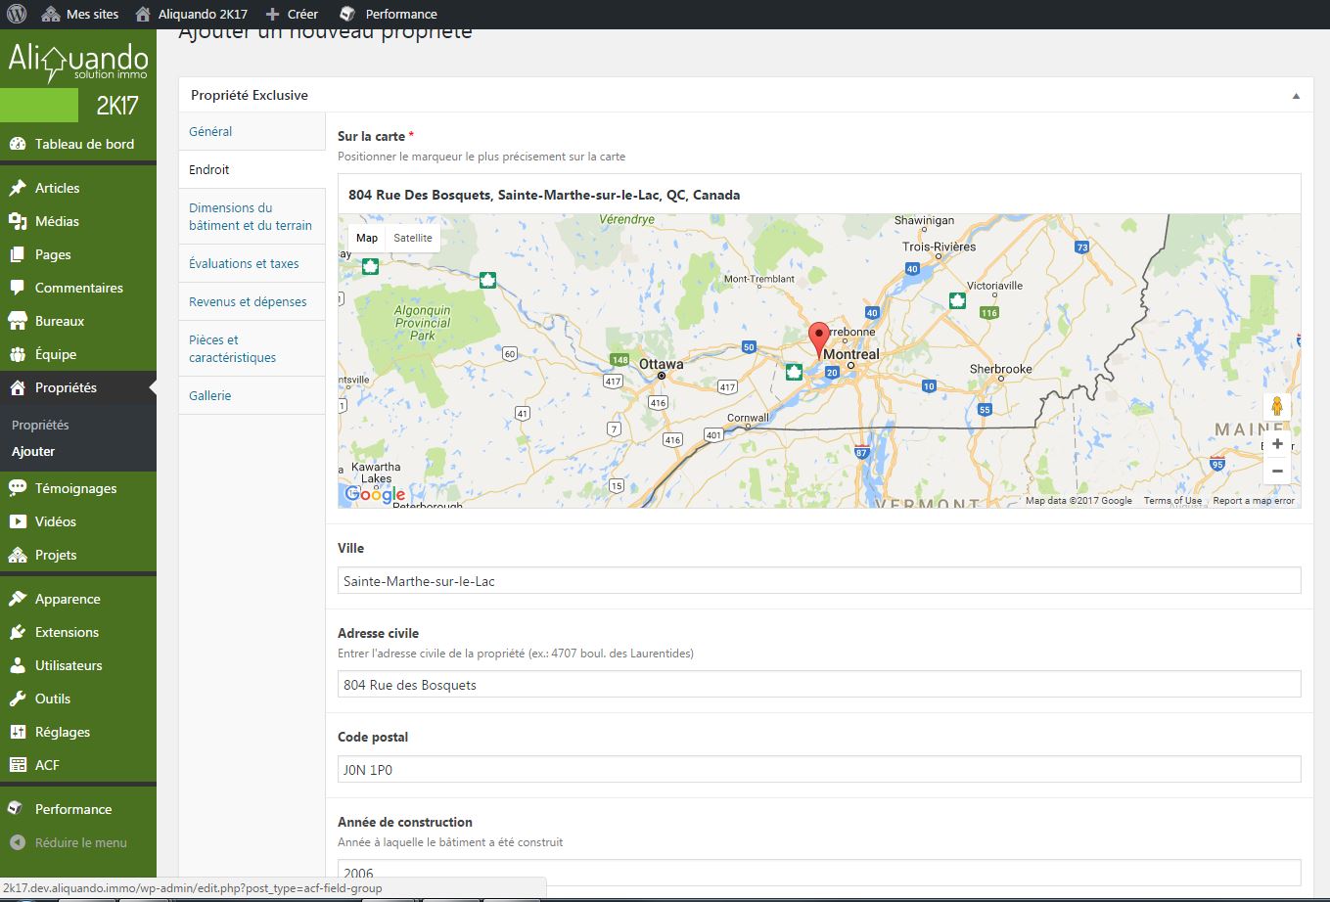This screenshot has width=1330, height=902.
Task: Click the ACF icon in the sidebar
Action: pyautogui.click(x=18, y=765)
